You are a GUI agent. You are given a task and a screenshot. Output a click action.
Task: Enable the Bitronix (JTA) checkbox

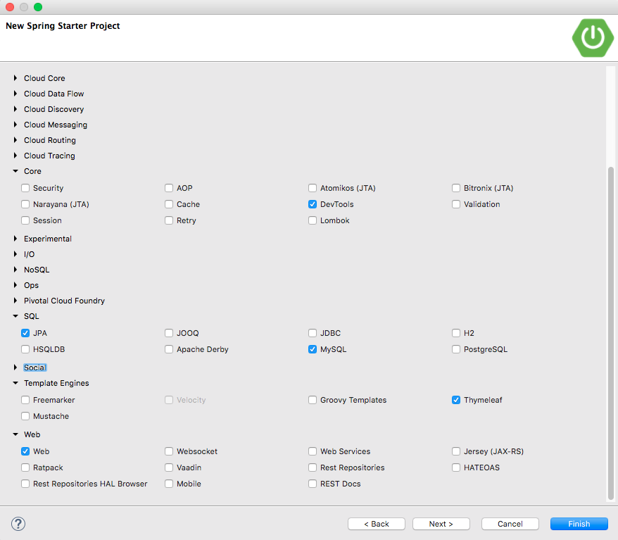click(456, 188)
